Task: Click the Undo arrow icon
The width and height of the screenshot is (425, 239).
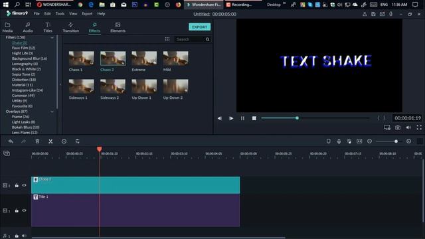Action: 11,141
